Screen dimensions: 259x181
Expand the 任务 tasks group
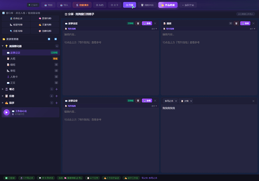3,96
